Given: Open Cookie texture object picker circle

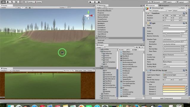Looking at the screenshot, I should coord(186,55).
